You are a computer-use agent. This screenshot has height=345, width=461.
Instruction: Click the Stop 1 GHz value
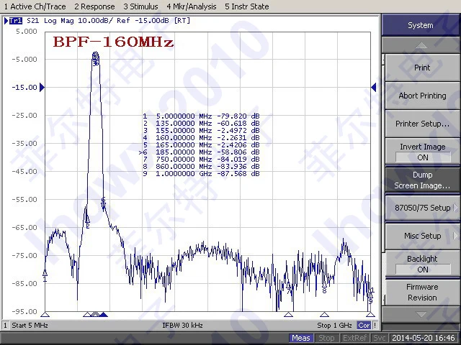[x=334, y=325]
